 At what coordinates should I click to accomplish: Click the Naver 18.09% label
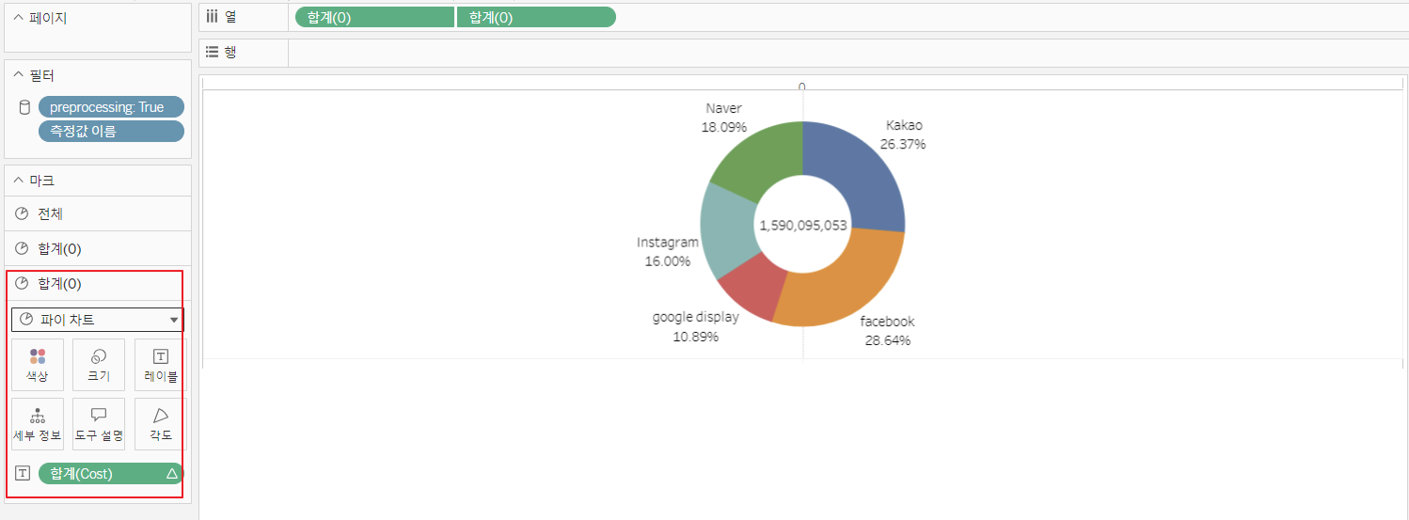pos(723,118)
